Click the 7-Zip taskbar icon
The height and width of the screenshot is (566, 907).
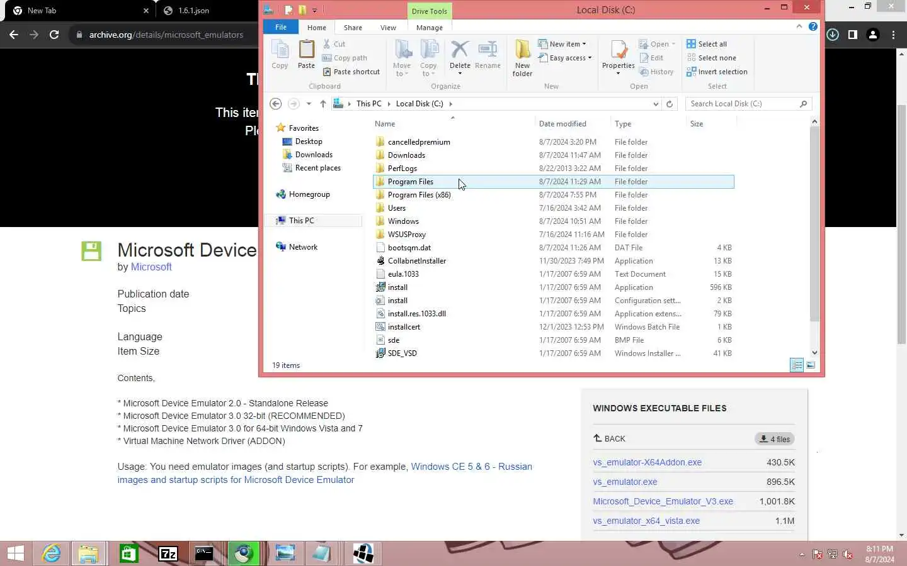(168, 553)
